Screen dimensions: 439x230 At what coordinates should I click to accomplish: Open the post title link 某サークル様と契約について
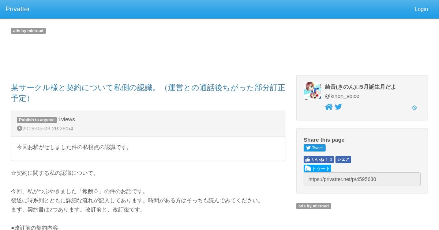click(x=148, y=93)
